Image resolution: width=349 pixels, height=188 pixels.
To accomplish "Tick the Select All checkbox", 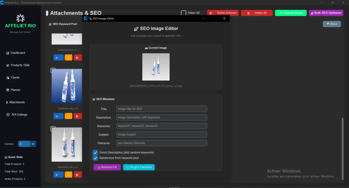I will [x=183, y=13].
